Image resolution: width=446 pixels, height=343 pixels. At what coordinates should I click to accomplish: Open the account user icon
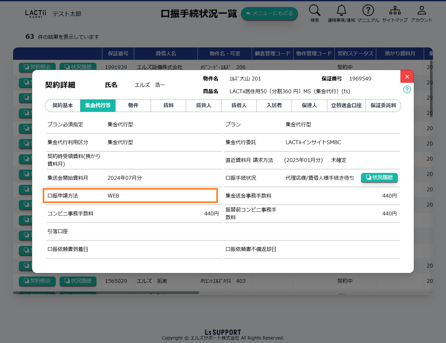pos(421,10)
